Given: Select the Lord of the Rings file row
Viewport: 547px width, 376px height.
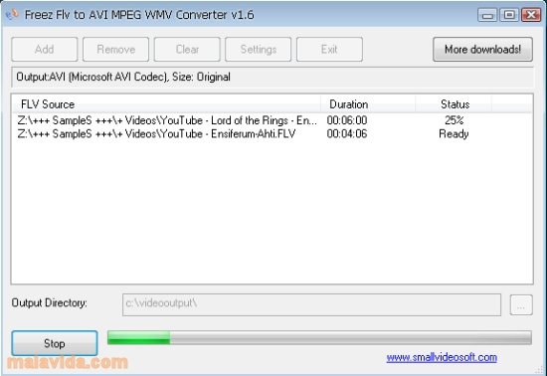Looking at the screenshot, I should click(x=272, y=120).
